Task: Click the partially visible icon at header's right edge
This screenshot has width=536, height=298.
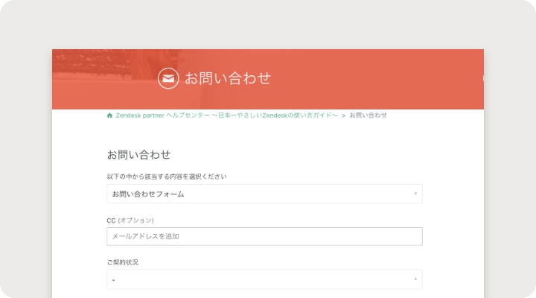Action: pos(482,78)
